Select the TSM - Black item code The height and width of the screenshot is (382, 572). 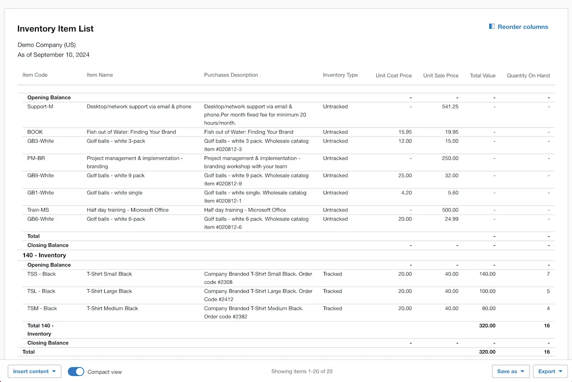(42, 308)
